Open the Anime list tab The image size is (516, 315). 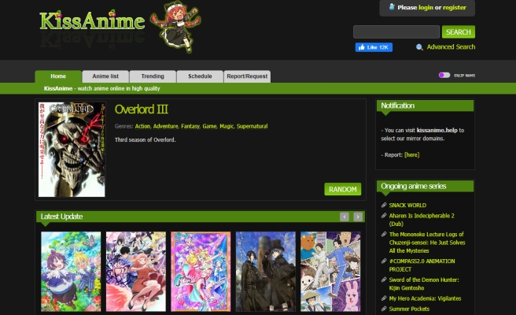click(x=105, y=76)
